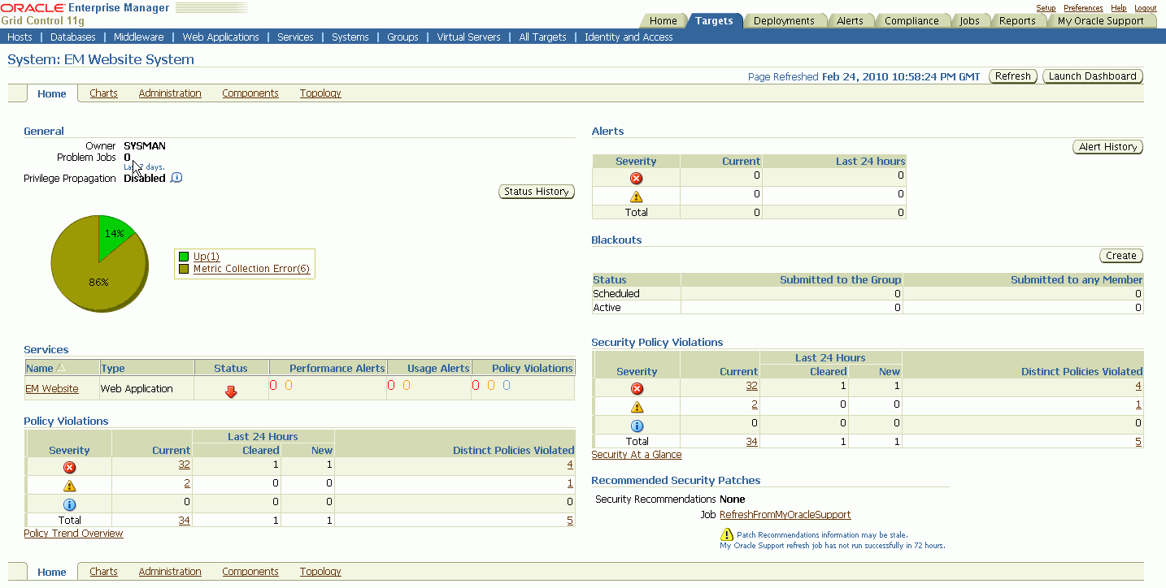Open the Deployments tab

[x=784, y=21]
